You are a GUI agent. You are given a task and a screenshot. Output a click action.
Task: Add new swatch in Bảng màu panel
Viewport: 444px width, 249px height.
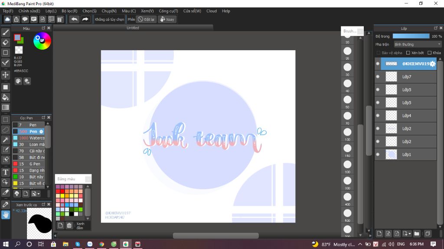click(60, 225)
